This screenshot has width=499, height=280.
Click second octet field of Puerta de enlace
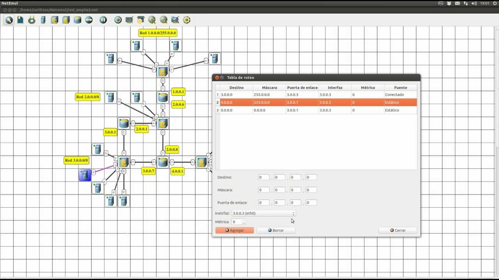tap(280, 203)
